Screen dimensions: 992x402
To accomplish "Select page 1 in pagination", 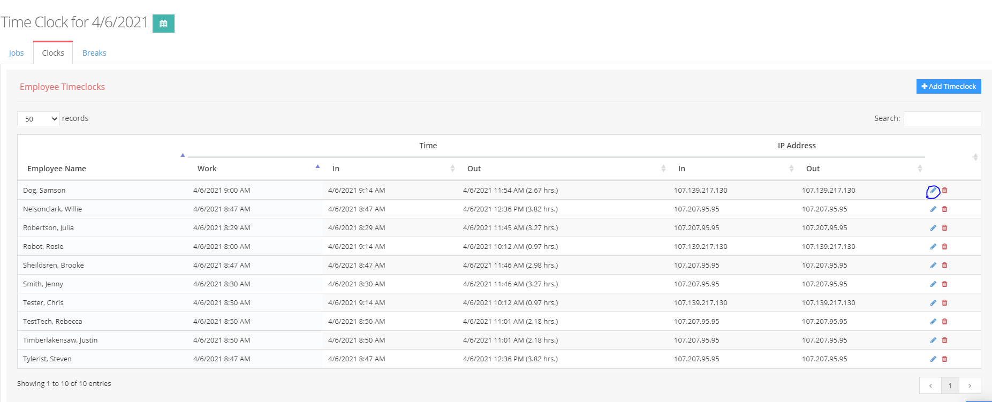I will click(950, 385).
